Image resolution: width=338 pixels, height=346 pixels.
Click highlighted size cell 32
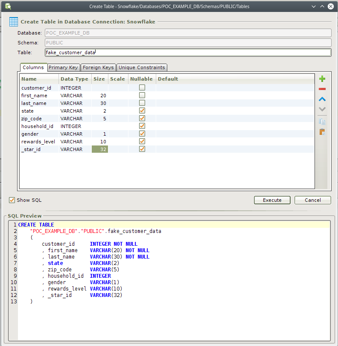tap(100, 149)
